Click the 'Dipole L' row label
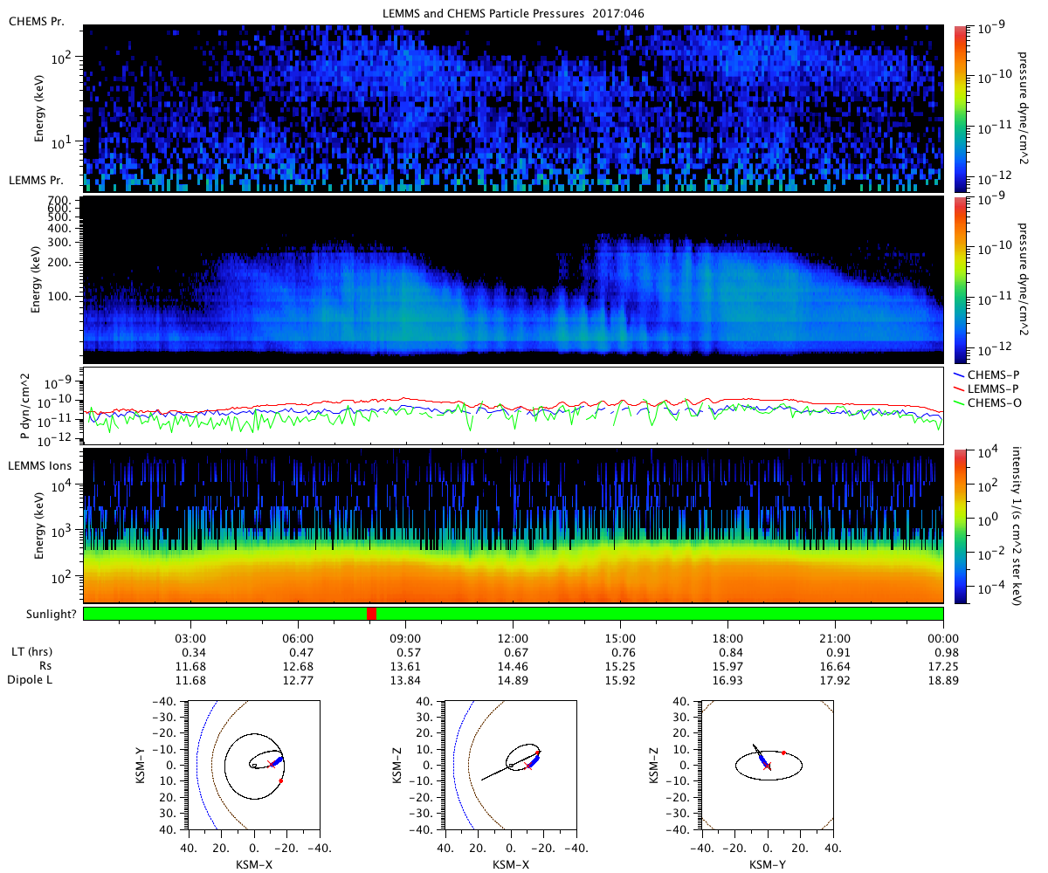The height and width of the screenshot is (873, 1048). [30, 680]
